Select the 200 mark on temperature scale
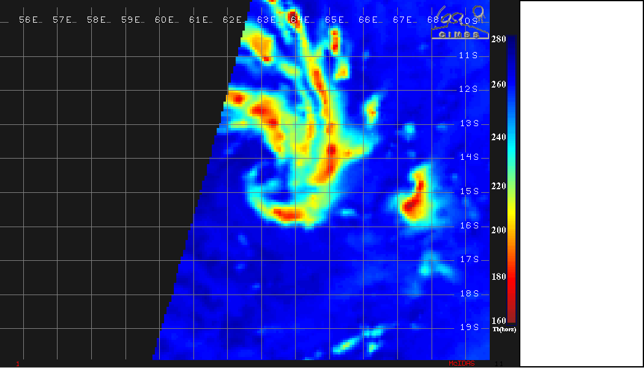The height and width of the screenshot is (368, 644). click(498, 230)
